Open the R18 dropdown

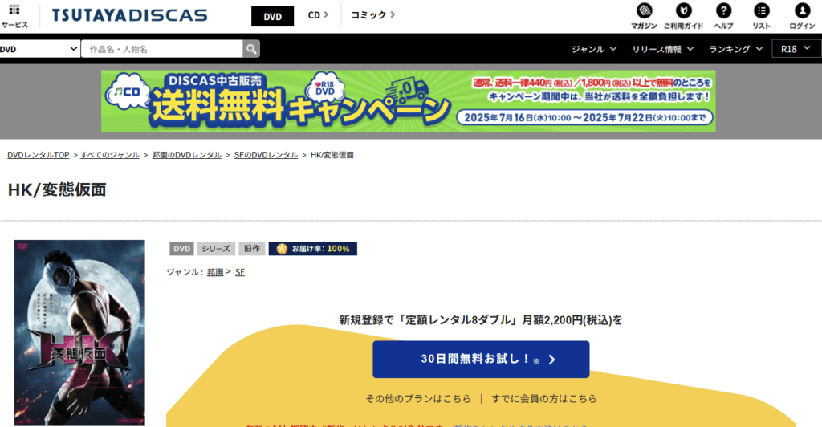pos(796,49)
